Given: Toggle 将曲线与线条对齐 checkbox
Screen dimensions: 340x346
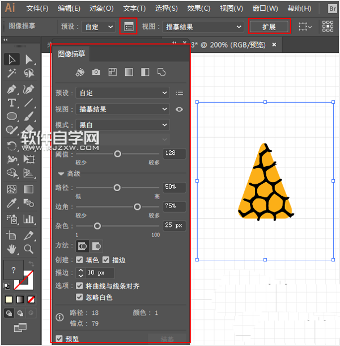Looking at the screenshot, I should click(x=79, y=286).
